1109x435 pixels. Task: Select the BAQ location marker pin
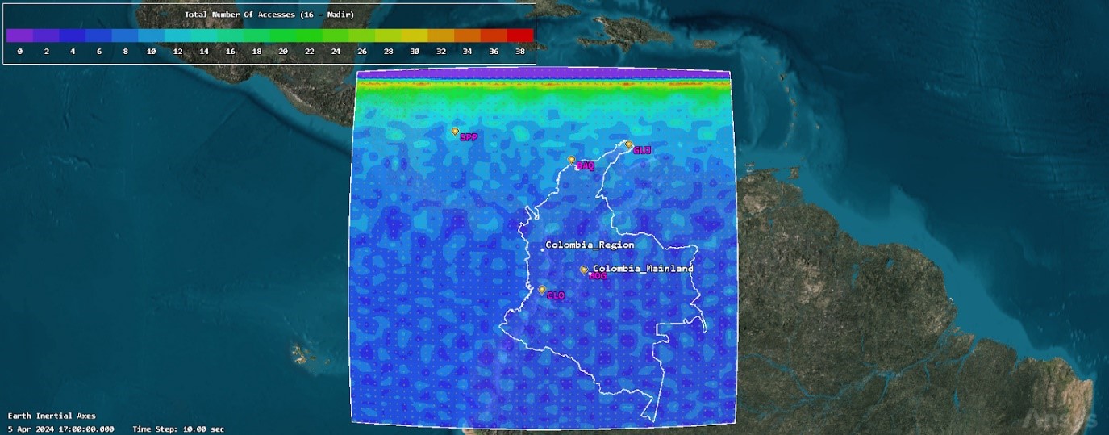(x=571, y=160)
